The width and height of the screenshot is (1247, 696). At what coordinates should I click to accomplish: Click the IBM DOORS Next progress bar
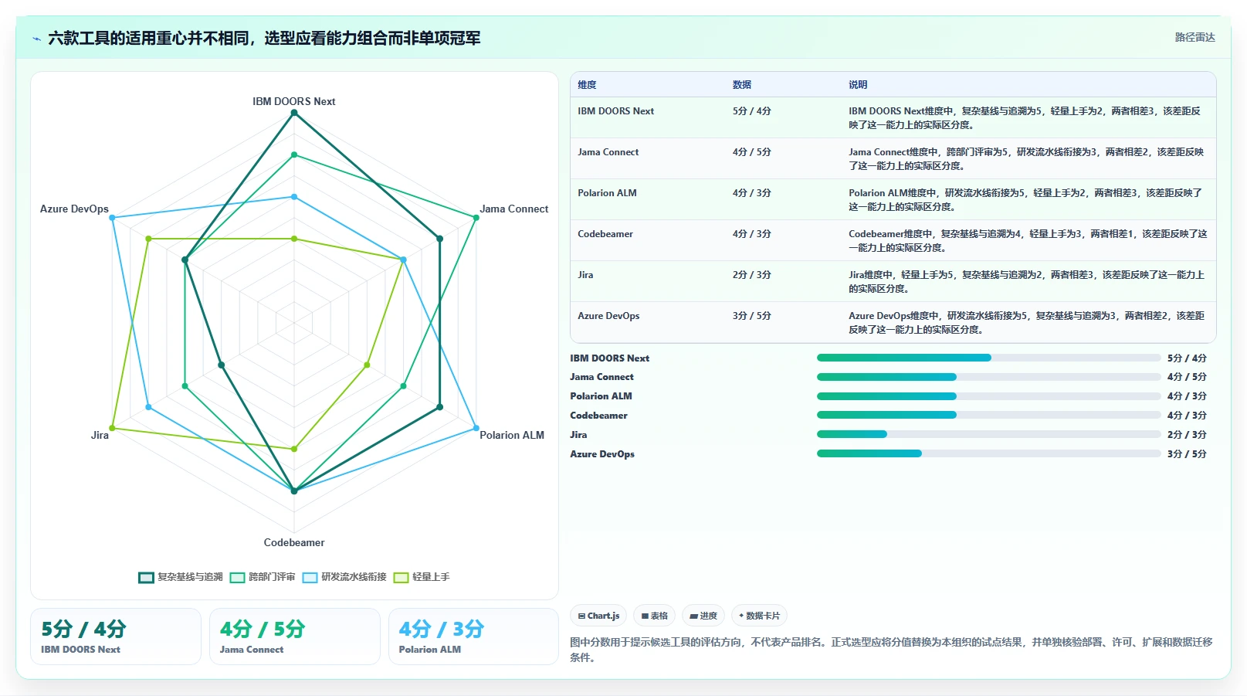tap(988, 358)
